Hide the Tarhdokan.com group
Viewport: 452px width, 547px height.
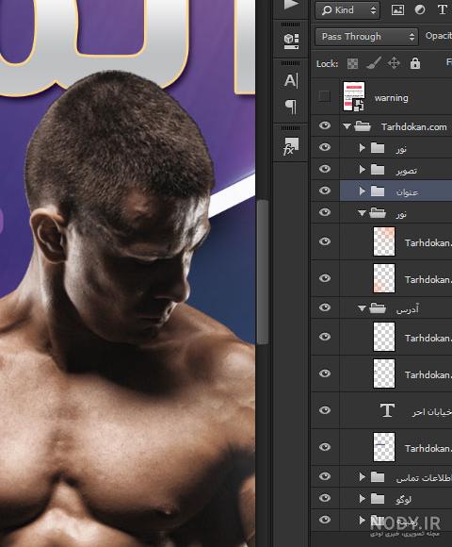click(325, 125)
